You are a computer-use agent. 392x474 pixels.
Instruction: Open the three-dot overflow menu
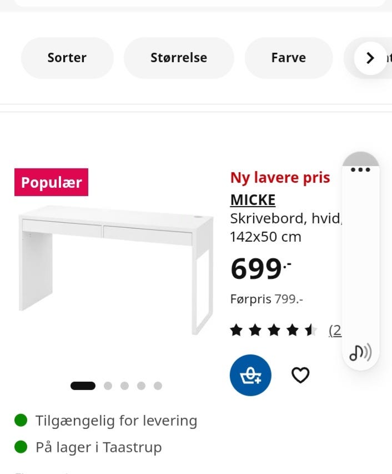(x=361, y=169)
